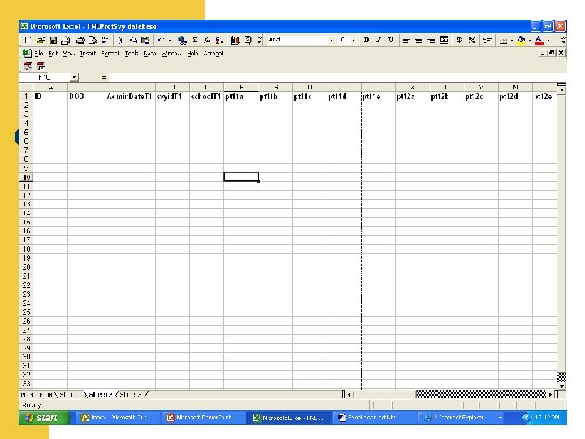The image size is (585, 439).
Task: Click the formula equals sign button
Action: (104, 77)
